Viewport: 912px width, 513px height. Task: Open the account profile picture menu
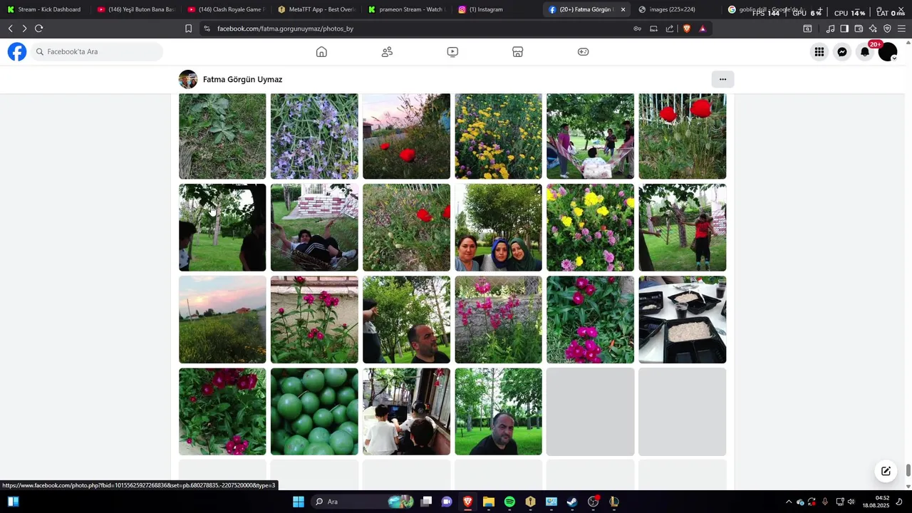888,52
